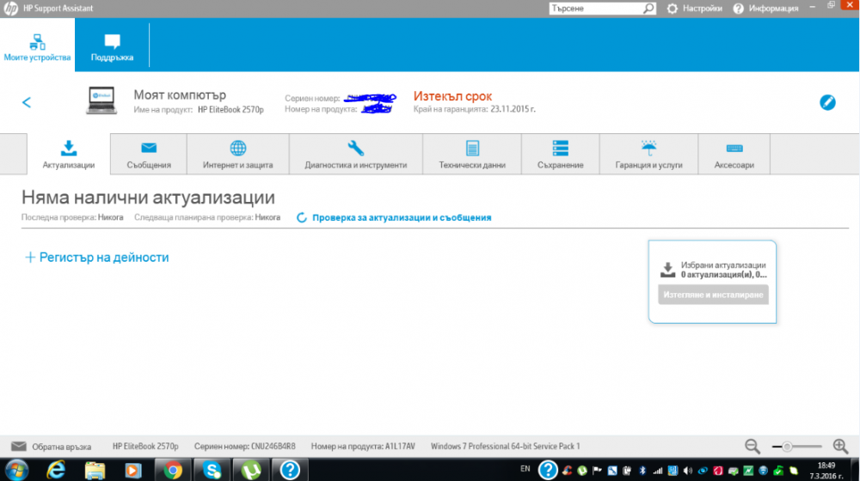The width and height of the screenshot is (860, 481).
Task: Click the serial number CNU246B4R8 in the status bar
Action: pyautogui.click(x=272, y=447)
